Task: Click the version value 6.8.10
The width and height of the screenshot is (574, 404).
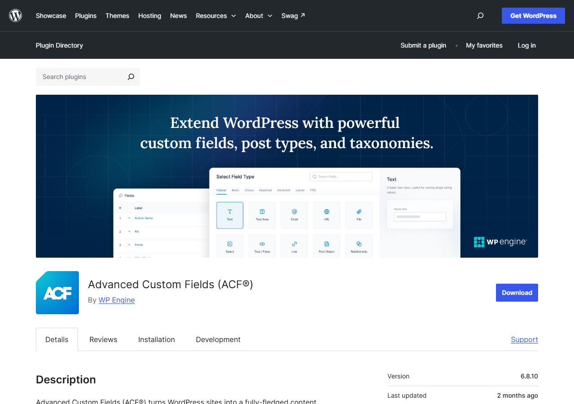Action: [x=529, y=376]
